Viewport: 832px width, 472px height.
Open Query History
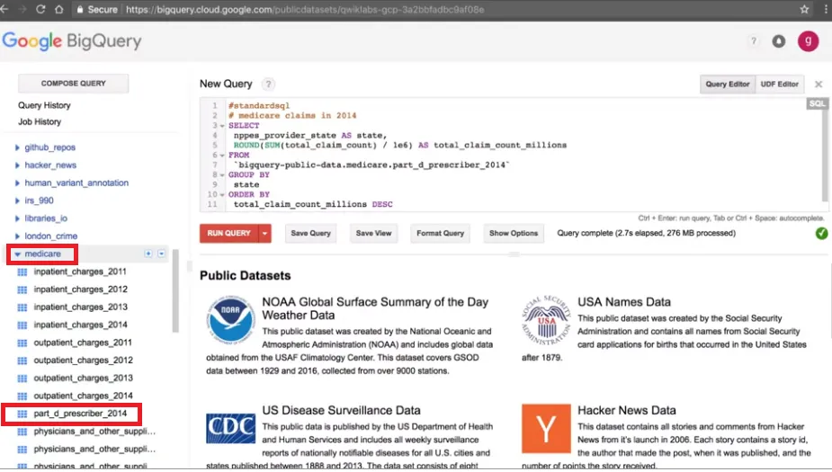click(44, 105)
